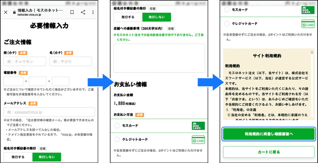The height and width of the screenshot is (163, 318).
Task: Tap the サイト利用規約 heading
Action: 267,56
